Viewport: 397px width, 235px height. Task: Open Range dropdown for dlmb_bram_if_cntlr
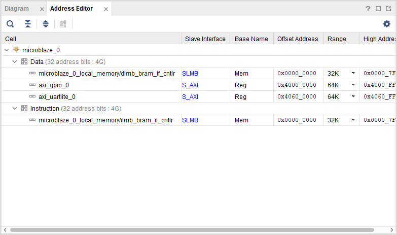tap(353, 73)
